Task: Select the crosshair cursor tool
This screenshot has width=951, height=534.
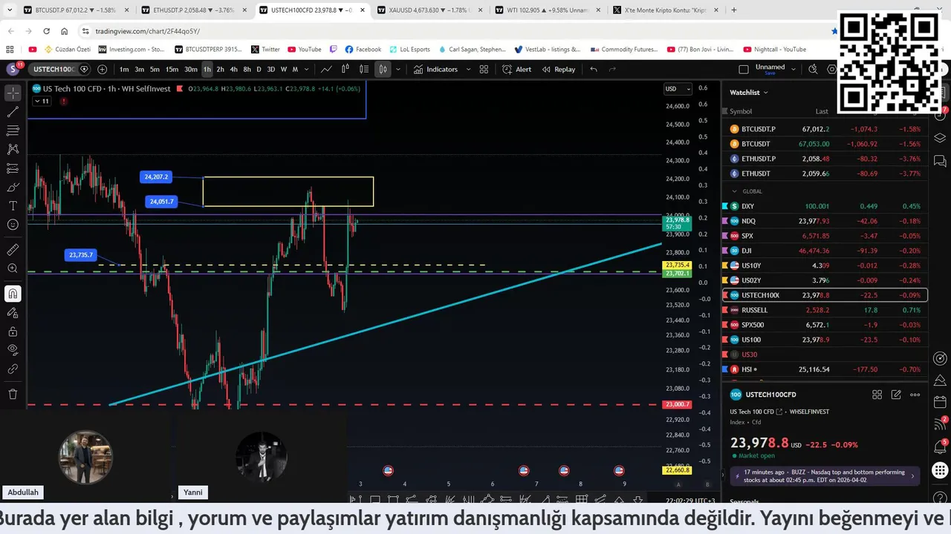Action: 13,93
